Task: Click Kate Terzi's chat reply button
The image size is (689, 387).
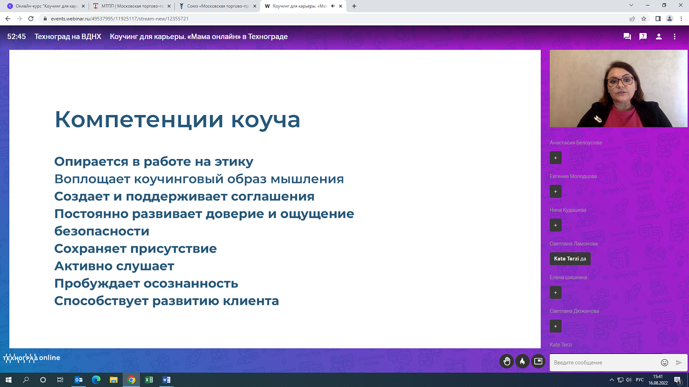Action: click(x=570, y=258)
